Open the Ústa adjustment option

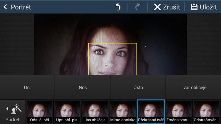pyautogui.click(x=138, y=87)
